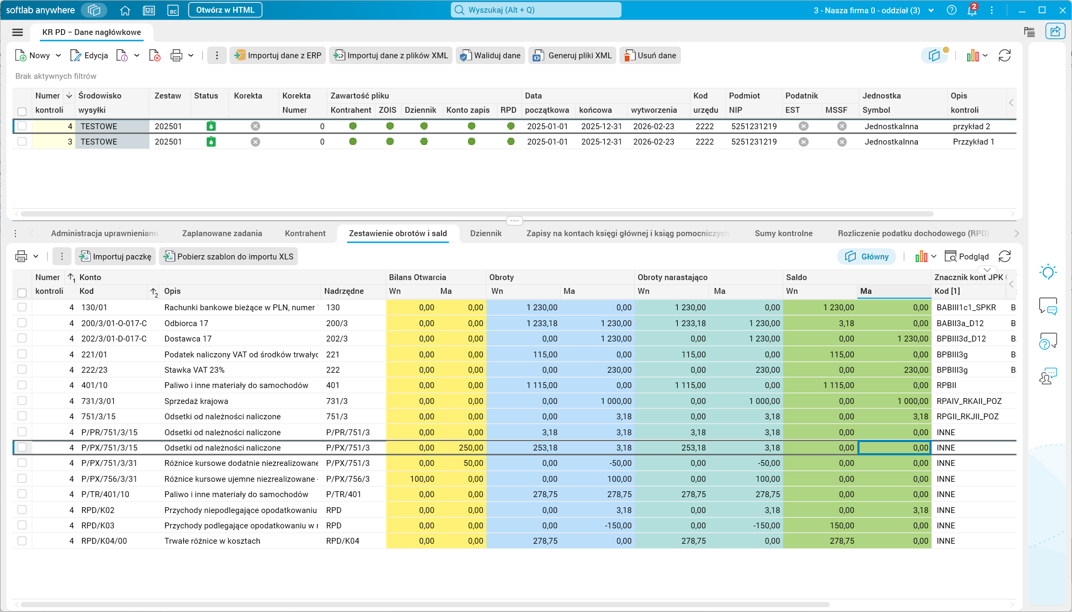Click the chart icon in lower toolbar

pyautogui.click(x=922, y=257)
